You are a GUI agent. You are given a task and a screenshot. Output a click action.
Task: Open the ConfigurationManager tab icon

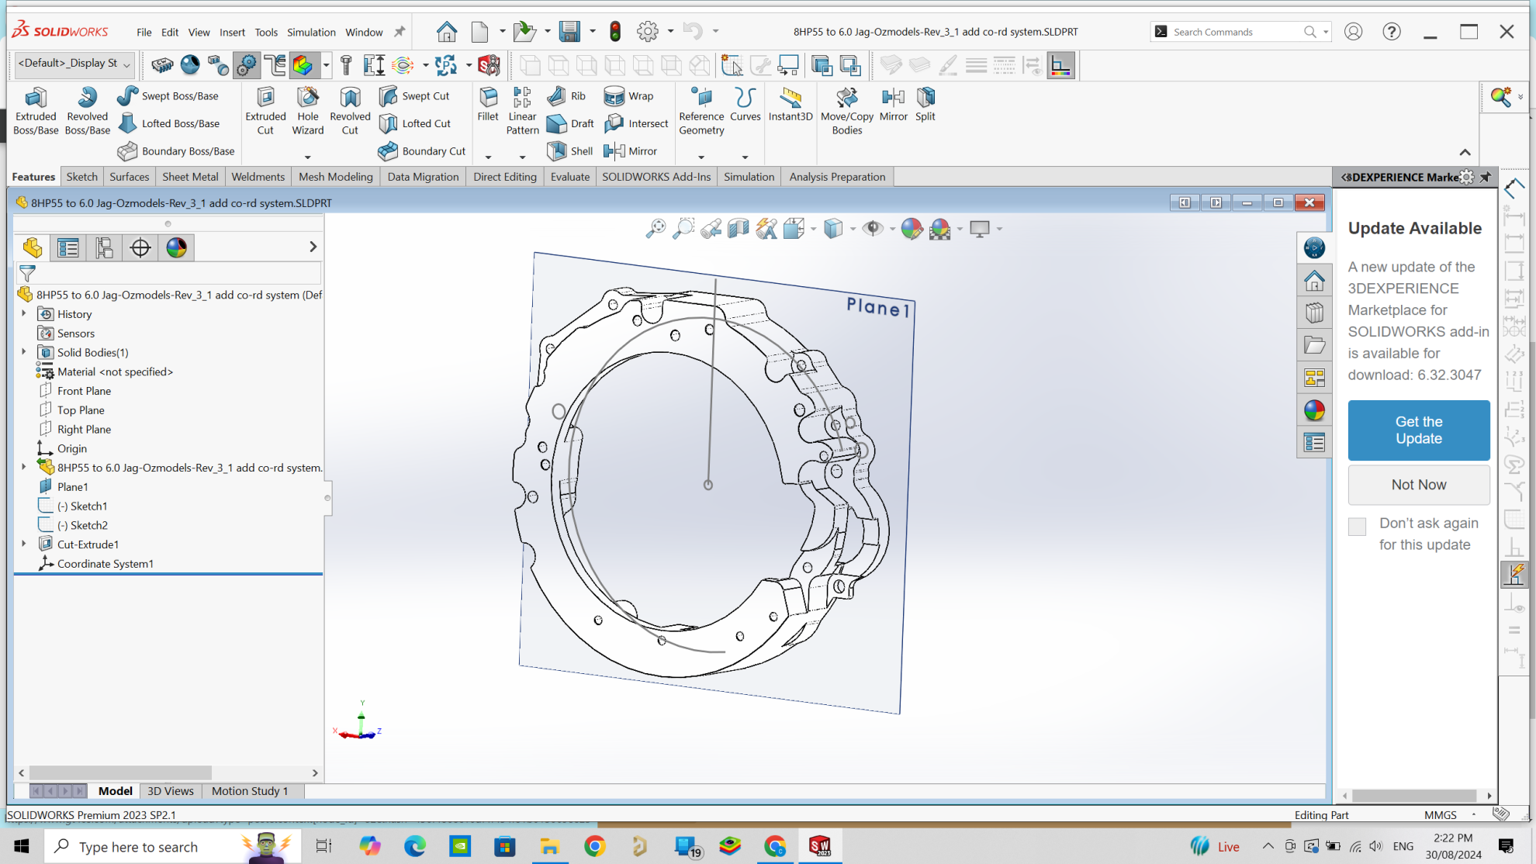(x=104, y=247)
